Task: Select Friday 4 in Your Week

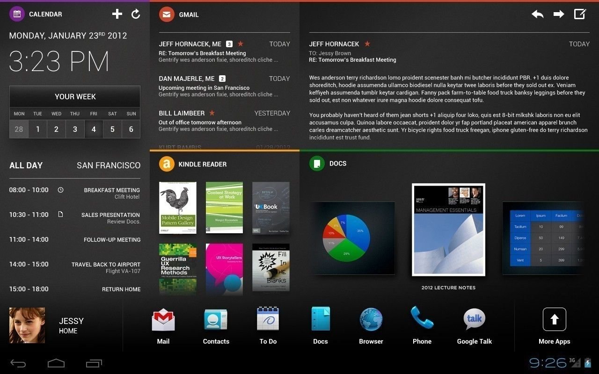Action: (x=94, y=129)
